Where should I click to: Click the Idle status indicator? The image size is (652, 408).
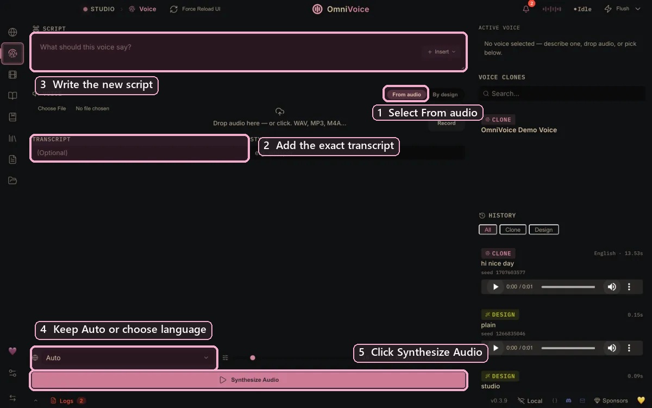582,9
